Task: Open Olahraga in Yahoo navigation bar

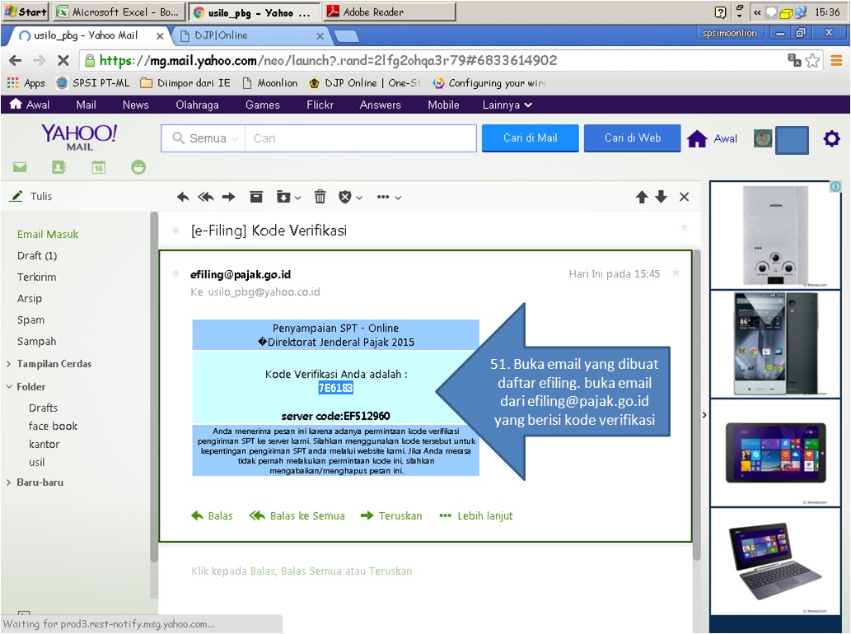Action: click(197, 105)
